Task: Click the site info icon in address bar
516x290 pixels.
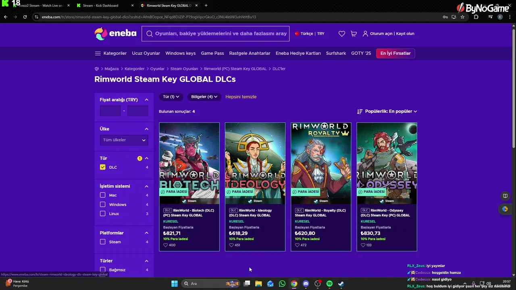Action: click(x=36, y=17)
